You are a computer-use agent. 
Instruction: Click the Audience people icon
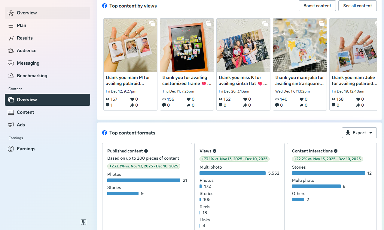point(11,51)
